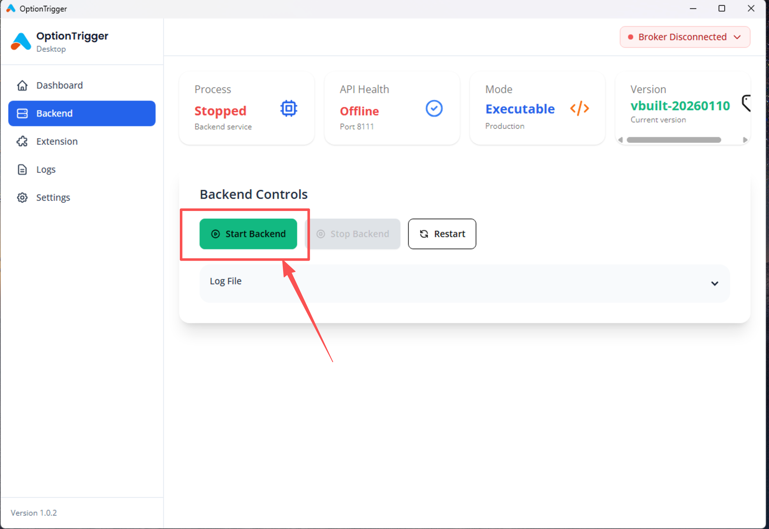769x529 pixels.
Task: Click the checkmark icon in API Health card
Action: pos(434,108)
